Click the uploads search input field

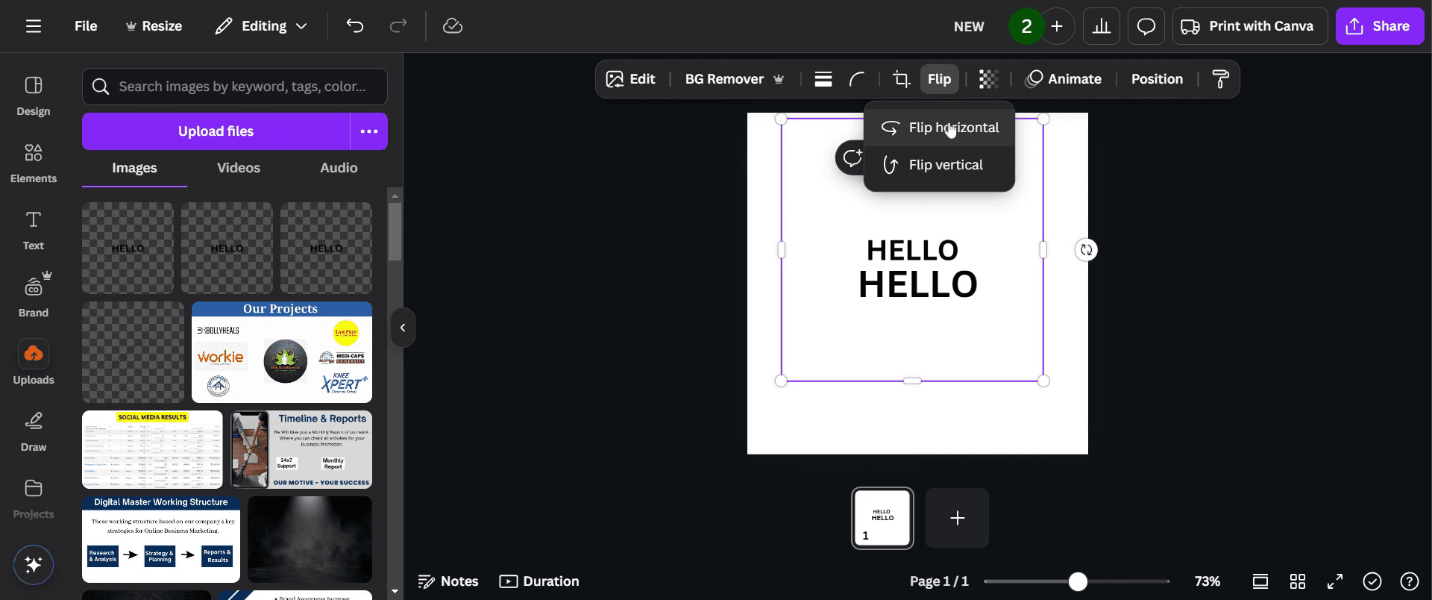[x=235, y=87]
